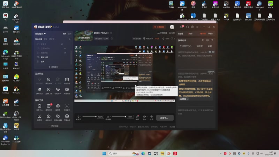The image size is (279, 157).
Task: Edit the stream title pencil icon
Action: (x=111, y=33)
